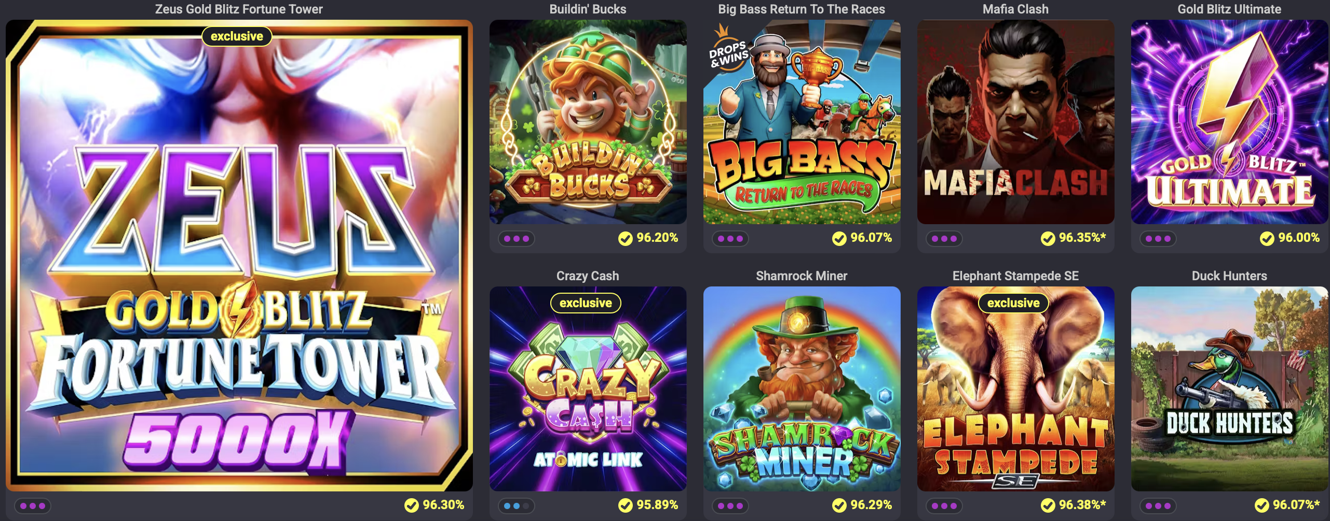Open three-dot menu under Zeus Gold Blitz tile
The height and width of the screenshot is (521, 1330).
click(x=33, y=505)
